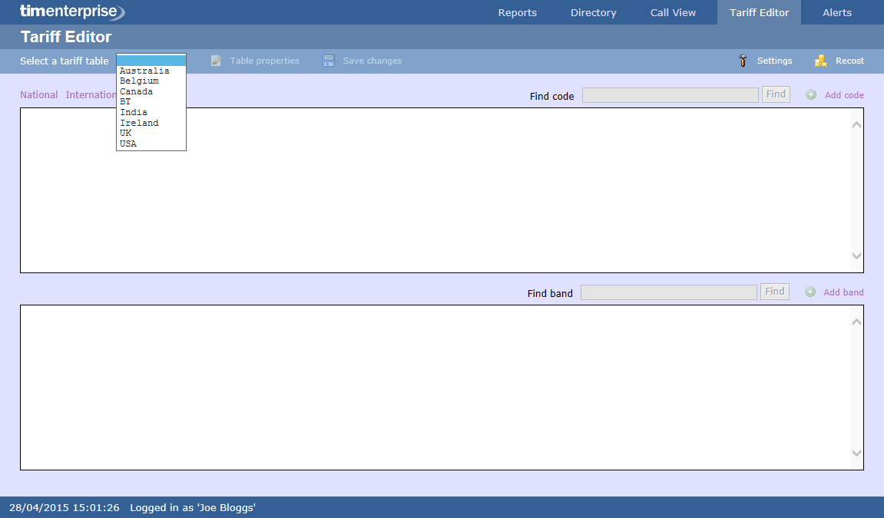
Task: Click the Settings hammer icon
Action: 743,61
